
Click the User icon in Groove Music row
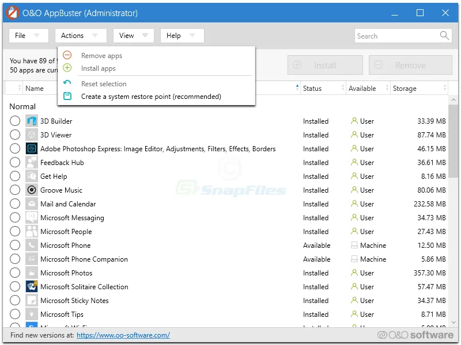pyautogui.click(x=354, y=190)
